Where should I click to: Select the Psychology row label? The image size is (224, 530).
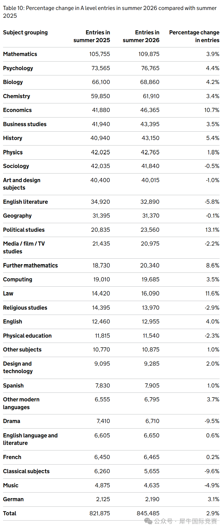tap(18, 68)
